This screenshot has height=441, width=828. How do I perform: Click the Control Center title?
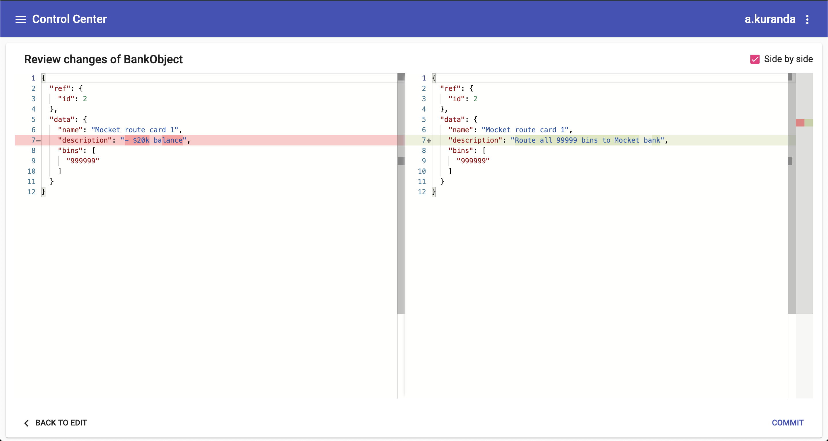(x=69, y=19)
